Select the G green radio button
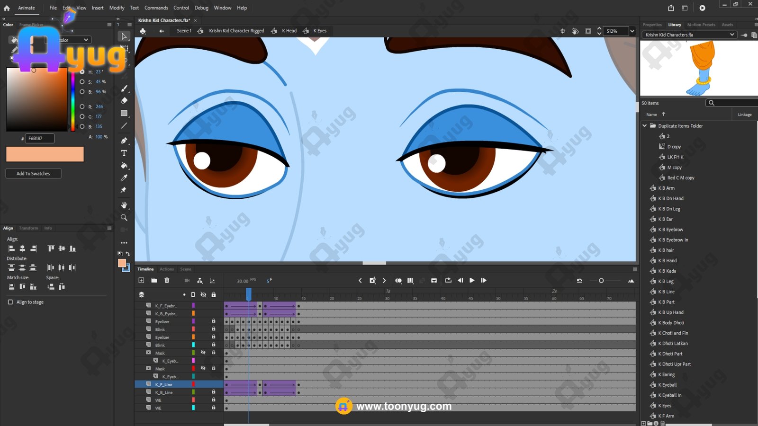The width and height of the screenshot is (758, 426). (x=82, y=116)
